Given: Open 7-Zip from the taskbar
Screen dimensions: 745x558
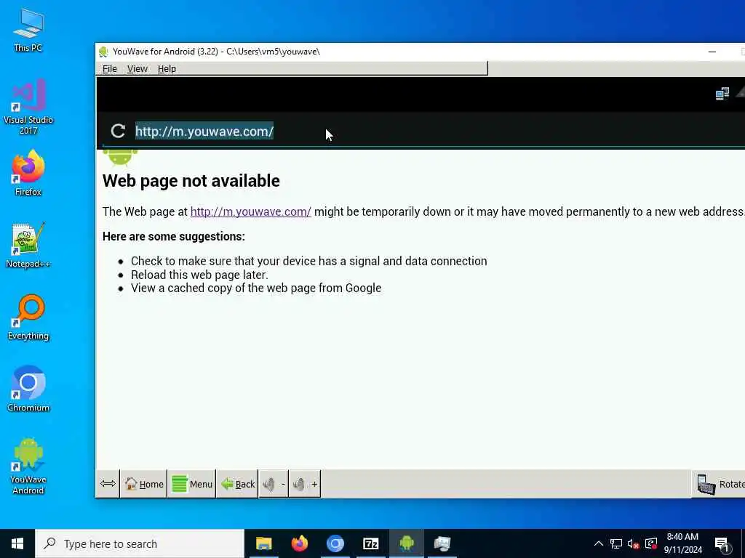Looking at the screenshot, I should coord(370,543).
